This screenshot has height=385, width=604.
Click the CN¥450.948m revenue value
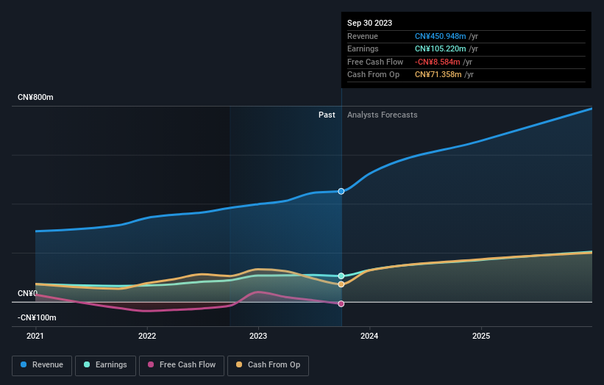click(440, 36)
